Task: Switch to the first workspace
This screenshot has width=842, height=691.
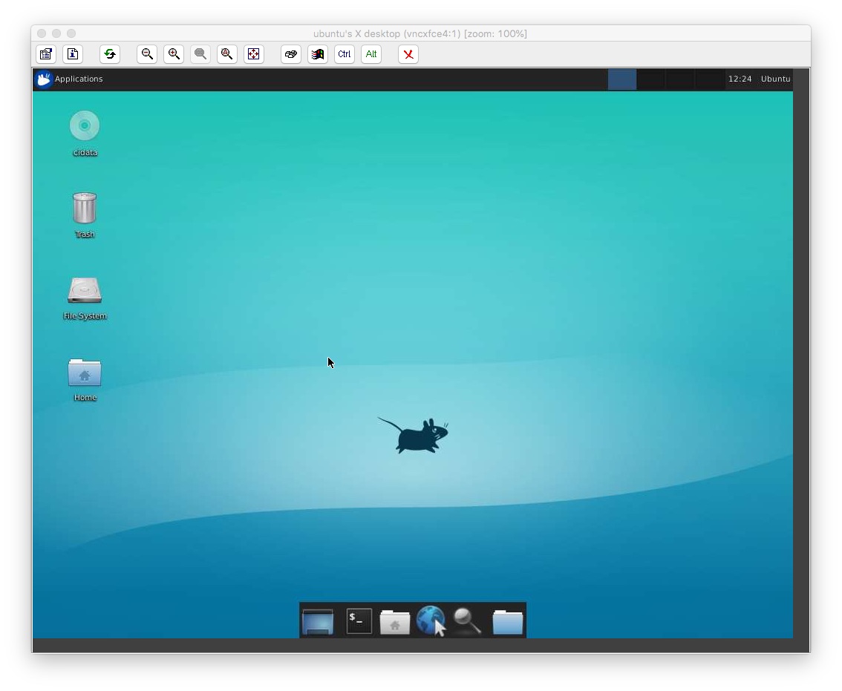Action: 622,79
